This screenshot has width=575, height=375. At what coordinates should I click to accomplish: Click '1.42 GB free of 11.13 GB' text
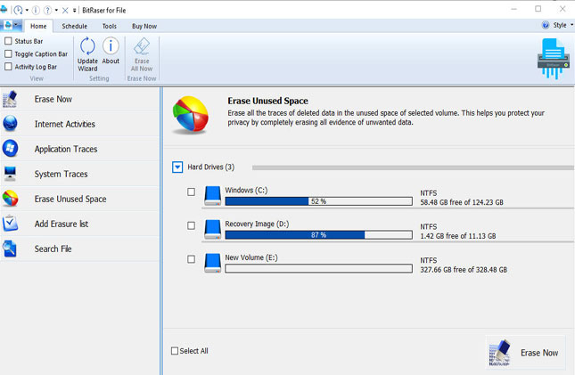click(x=458, y=236)
